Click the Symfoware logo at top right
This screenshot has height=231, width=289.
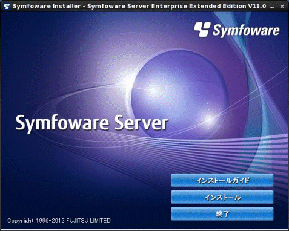coord(237,30)
